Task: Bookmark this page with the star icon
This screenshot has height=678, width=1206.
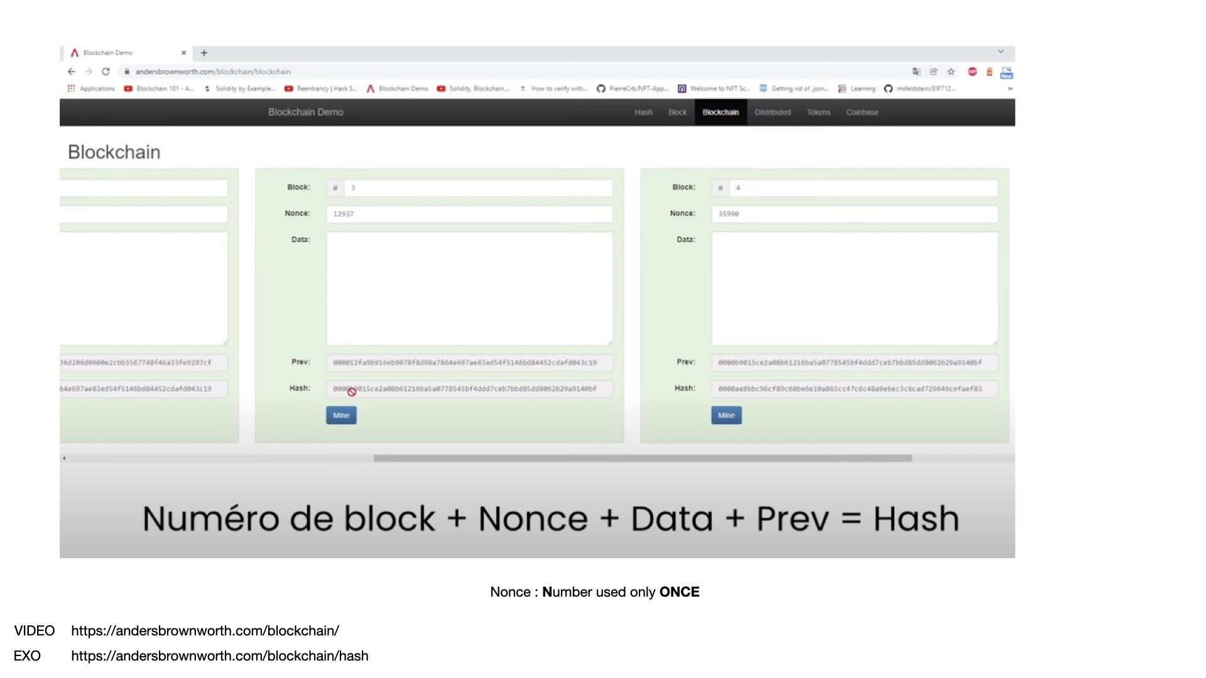Action: (x=951, y=72)
